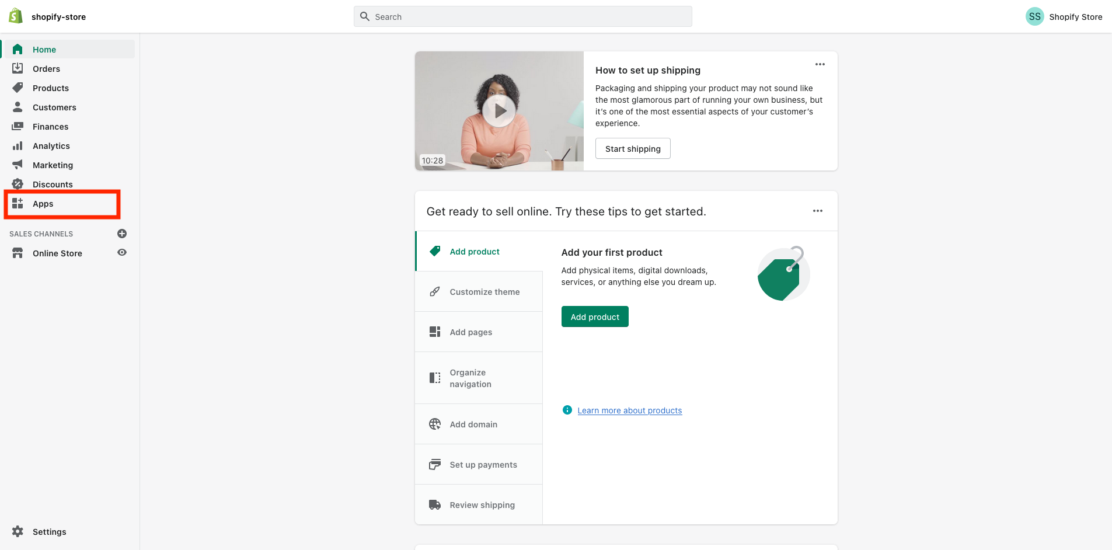This screenshot has width=1112, height=550.
Task: Click the Customers person icon
Action: point(18,107)
